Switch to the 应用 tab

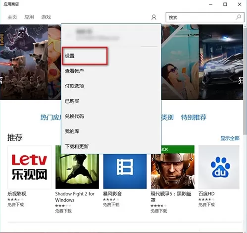coord(29,17)
